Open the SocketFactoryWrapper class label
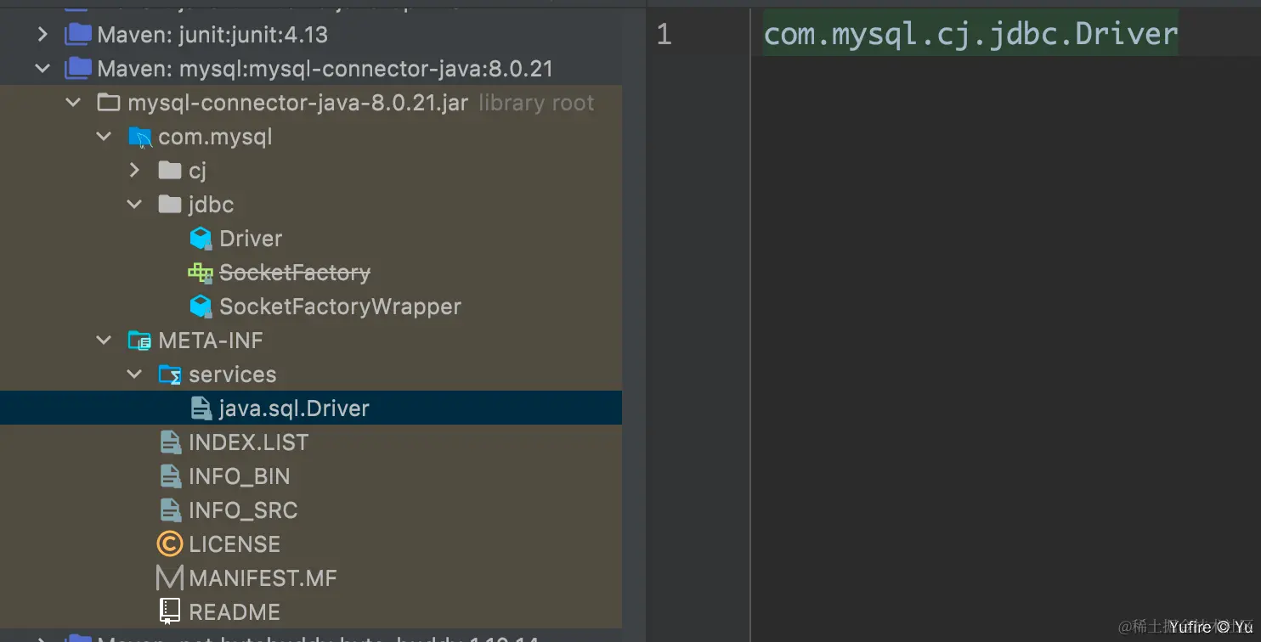 click(340, 307)
